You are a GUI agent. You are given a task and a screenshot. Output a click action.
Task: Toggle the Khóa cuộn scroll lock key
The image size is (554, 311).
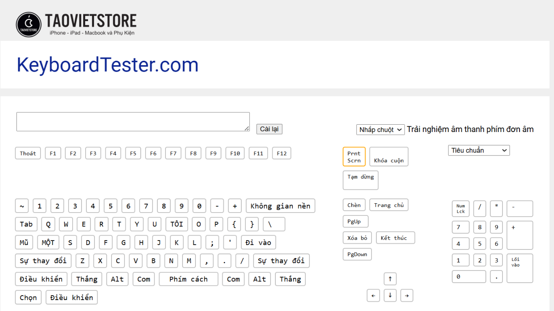pyautogui.click(x=389, y=157)
